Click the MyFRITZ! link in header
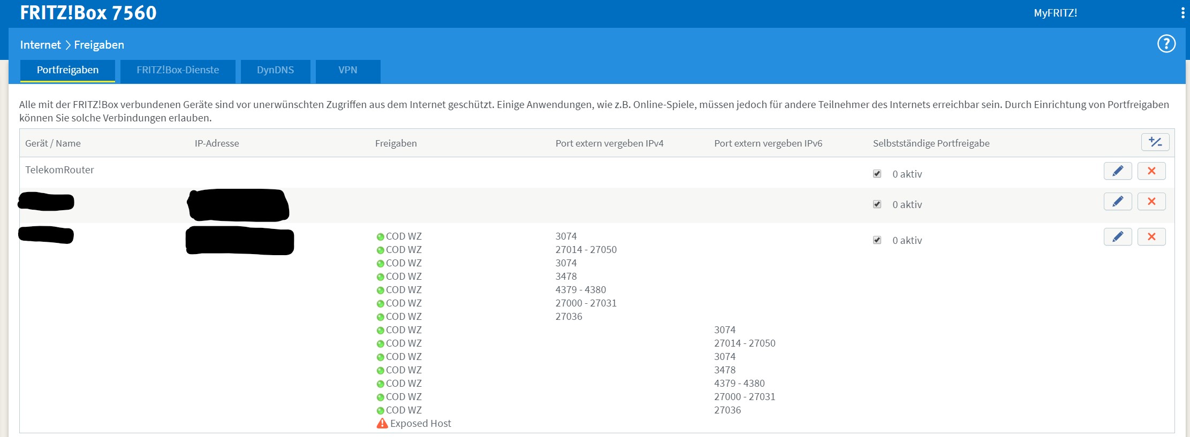This screenshot has width=1190, height=437. 1055,13
